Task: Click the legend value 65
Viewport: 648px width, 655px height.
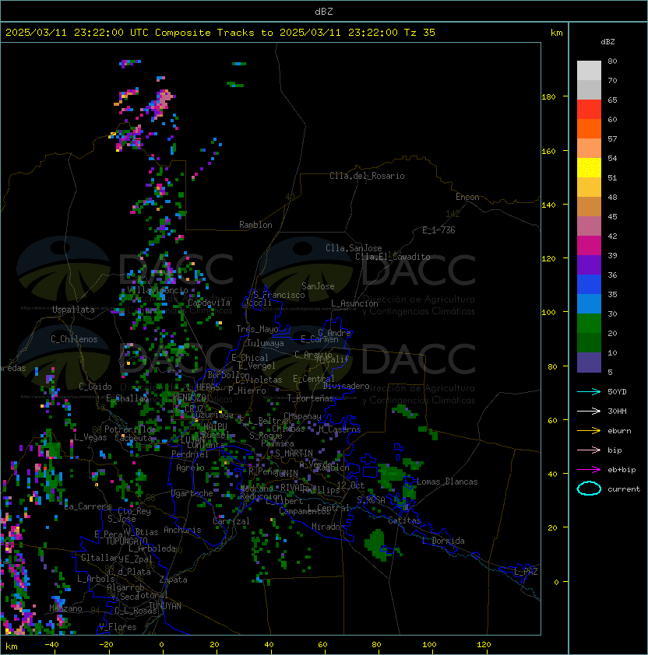Action: (612, 100)
